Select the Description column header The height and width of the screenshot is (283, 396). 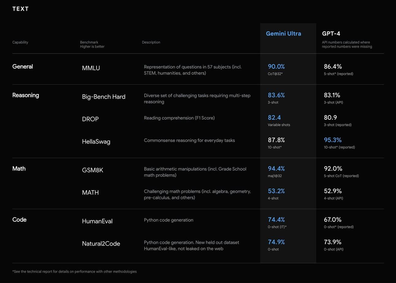point(151,42)
